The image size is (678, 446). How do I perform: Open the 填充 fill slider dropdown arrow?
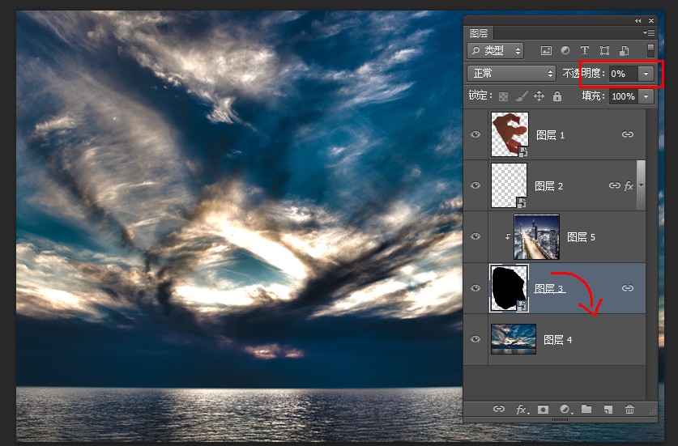646,96
